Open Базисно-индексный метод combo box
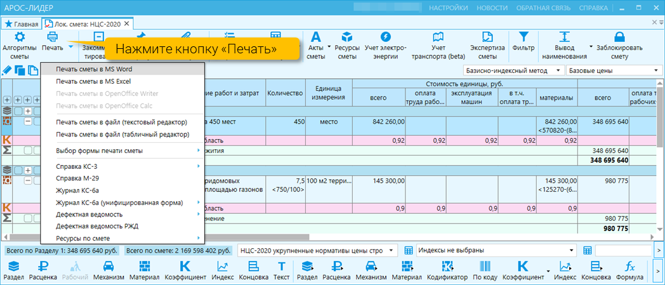Screen dimensions: 665x285 (513, 70)
